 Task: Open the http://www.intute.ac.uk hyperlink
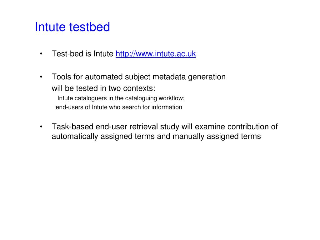pyautogui.click(x=156, y=54)
